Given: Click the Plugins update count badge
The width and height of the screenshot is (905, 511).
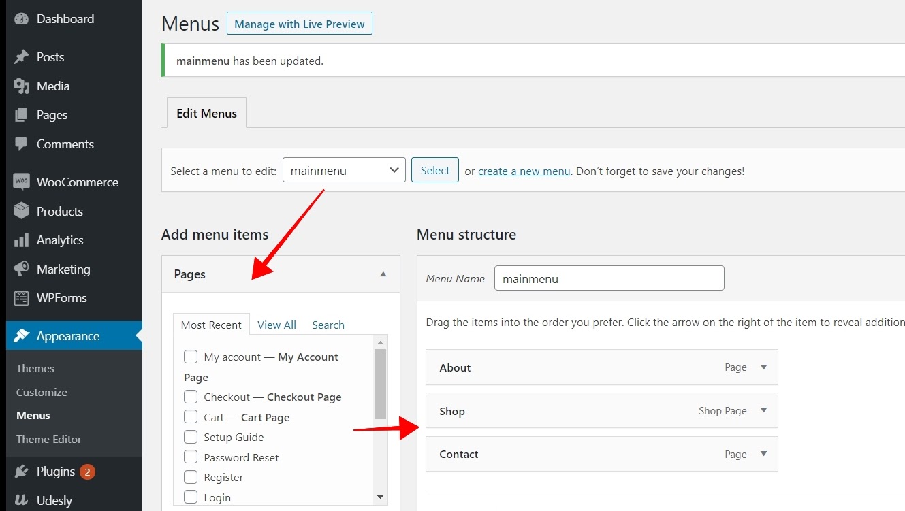Looking at the screenshot, I should click(x=87, y=472).
